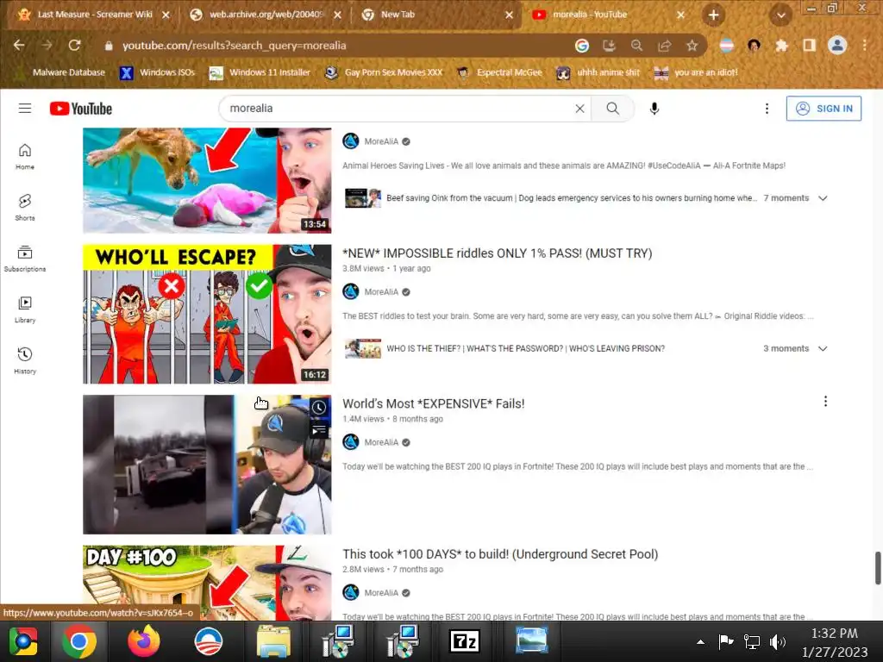This screenshot has height=662, width=883.
Task: Open Chrome three-dot browser menu
Action: [865, 45]
